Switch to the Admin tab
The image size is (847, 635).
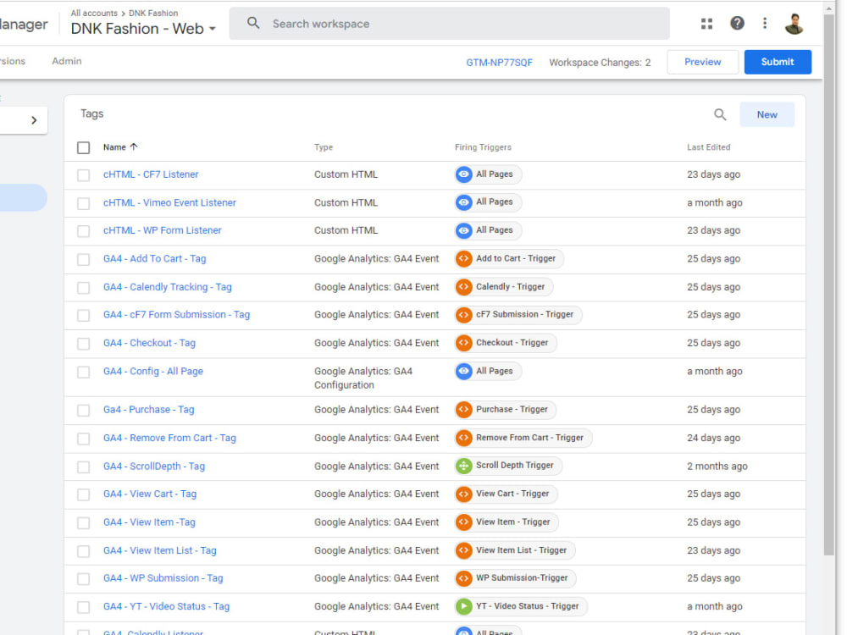[x=66, y=61]
